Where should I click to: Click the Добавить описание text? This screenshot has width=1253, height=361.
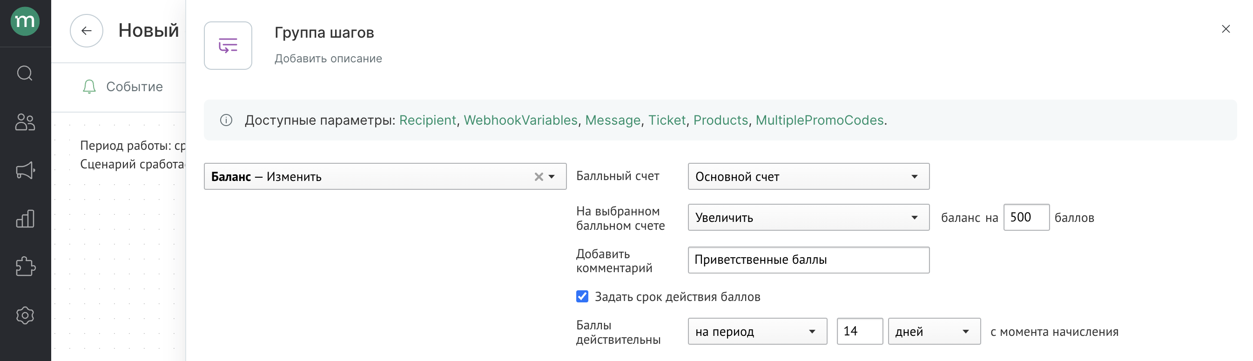[x=328, y=58]
